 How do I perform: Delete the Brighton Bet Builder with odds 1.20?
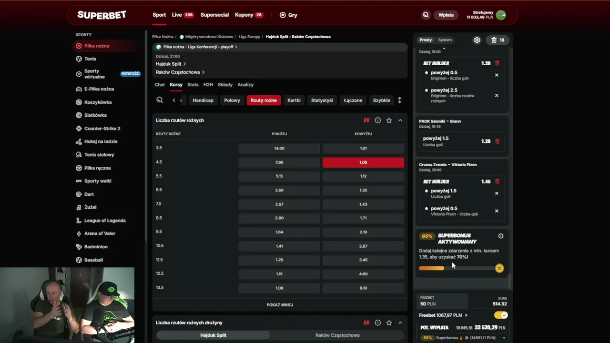point(497,63)
